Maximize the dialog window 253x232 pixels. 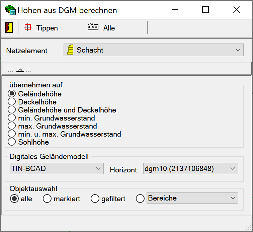point(205,10)
